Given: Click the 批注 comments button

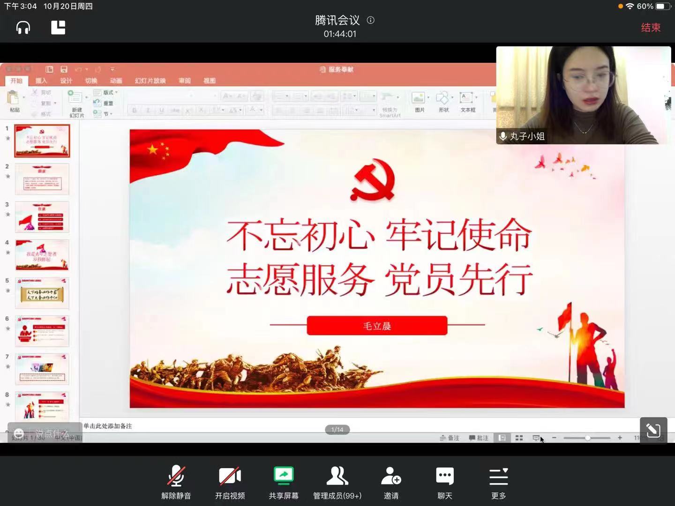Looking at the screenshot, I should coord(479,438).
